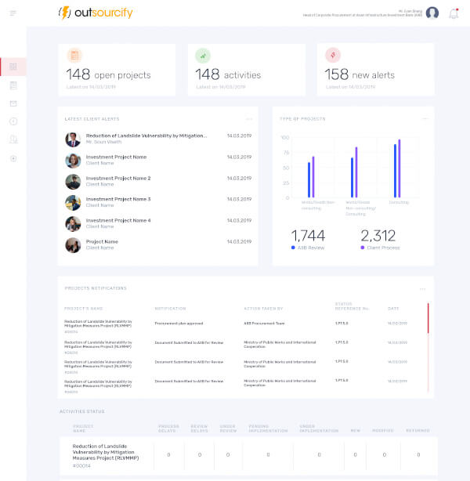
Task: Click the open projects clipboard icon
Action: coord(74,55)
